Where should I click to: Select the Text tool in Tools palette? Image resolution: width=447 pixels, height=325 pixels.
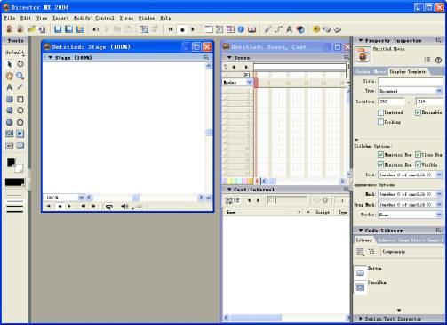click(10, 87)
